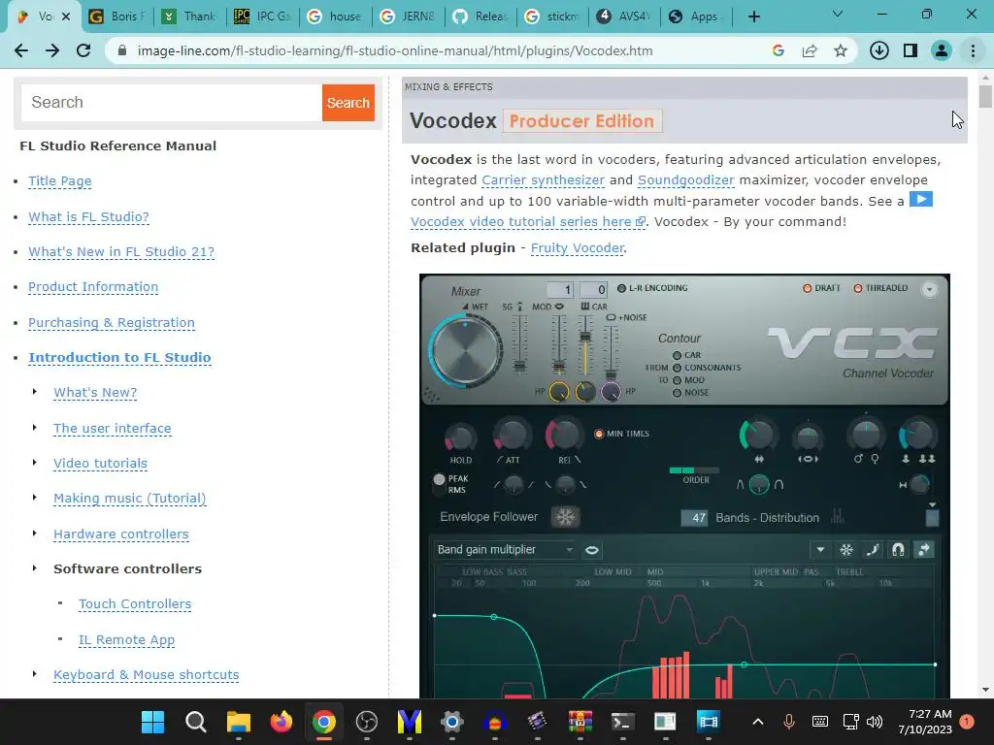
Task: Switch to the Apps browser tab
Action: [696, 16]
